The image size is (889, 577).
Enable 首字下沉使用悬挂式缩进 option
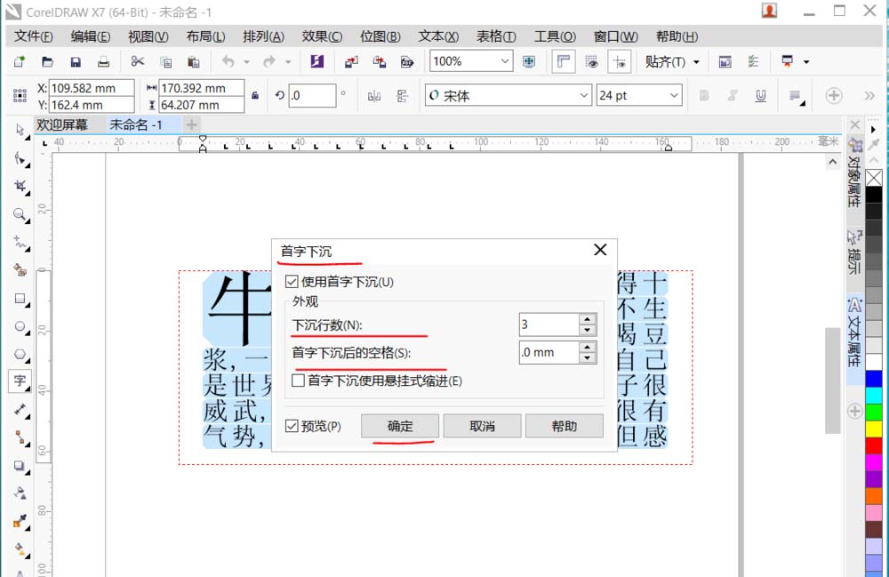[x=300, y=380]
